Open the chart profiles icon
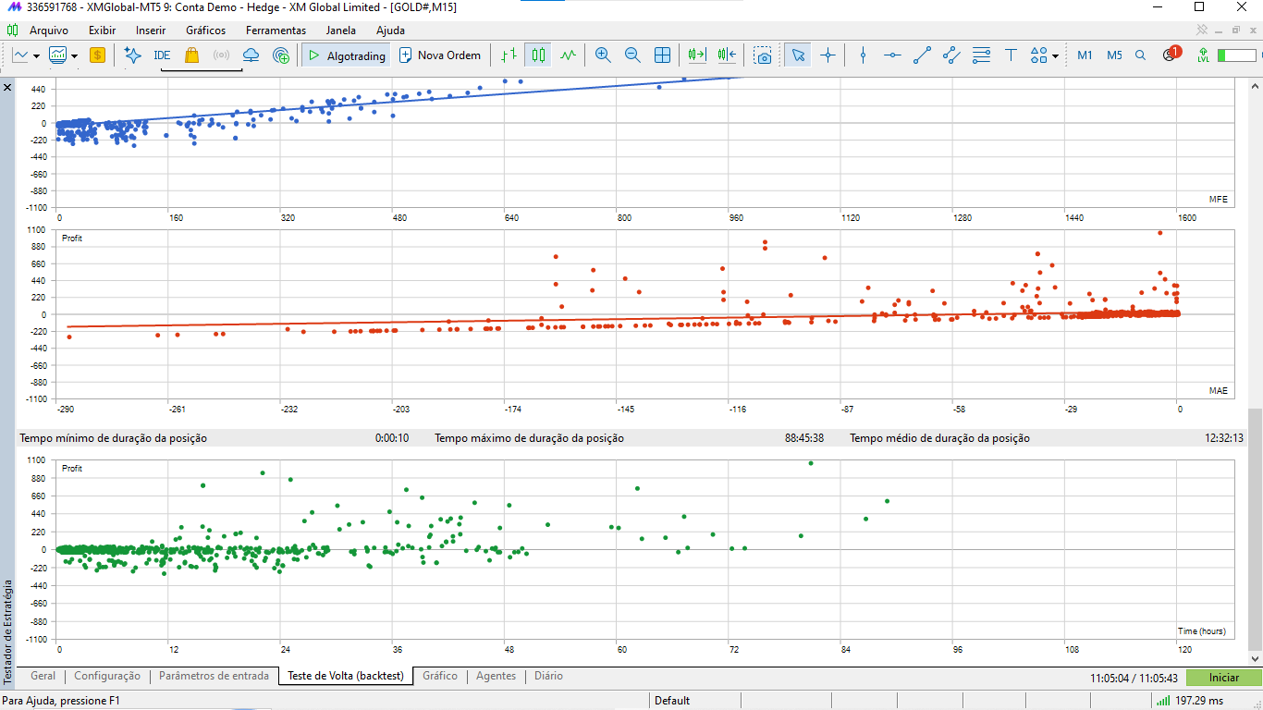Screen dimensions: 1263x710 tap(58, 55)
